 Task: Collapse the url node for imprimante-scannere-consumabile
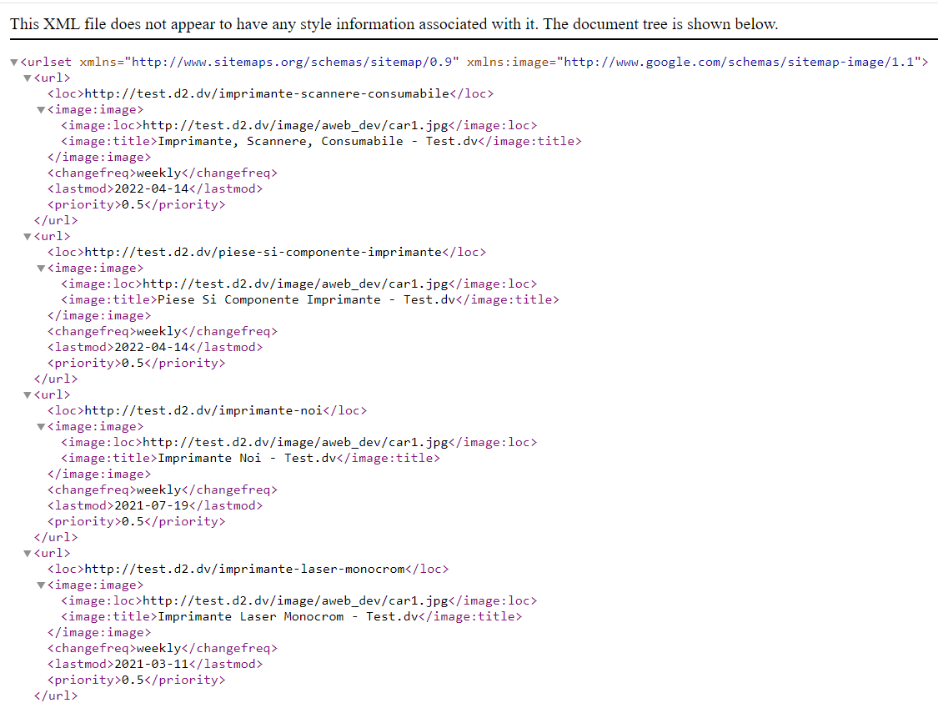click(28, 78)
